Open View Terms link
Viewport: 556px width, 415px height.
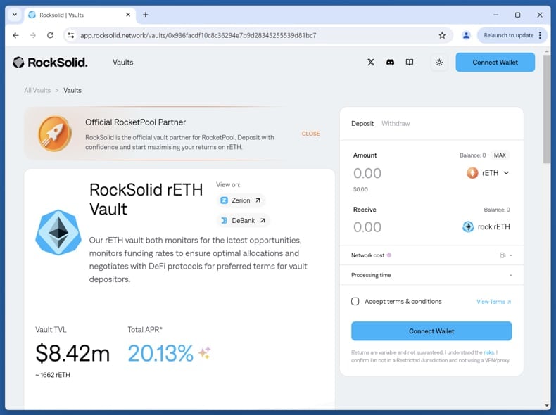[493, 302]
